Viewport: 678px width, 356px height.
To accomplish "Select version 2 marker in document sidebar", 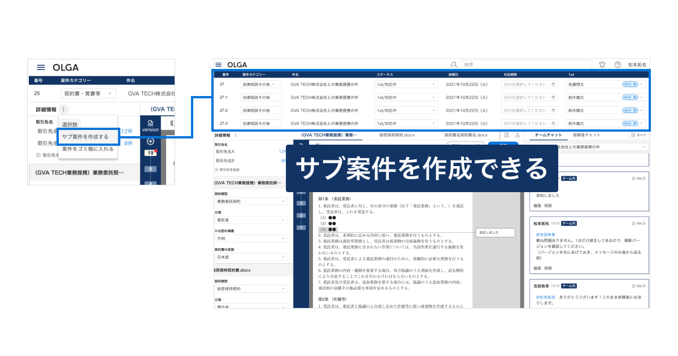I will (x=301, y=215).
